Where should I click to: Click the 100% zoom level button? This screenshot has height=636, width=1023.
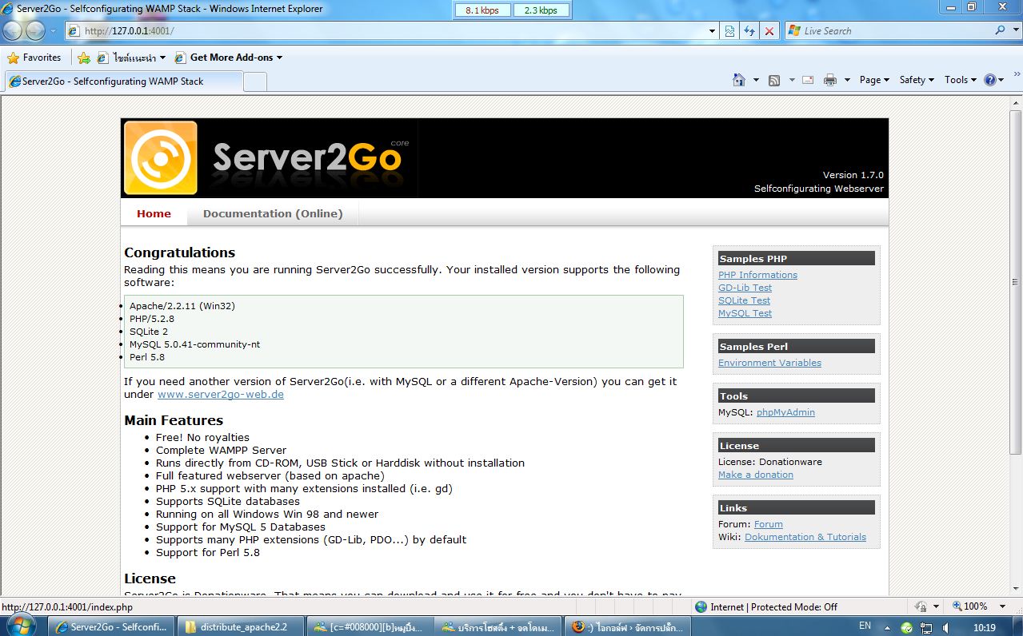[969, 606]
